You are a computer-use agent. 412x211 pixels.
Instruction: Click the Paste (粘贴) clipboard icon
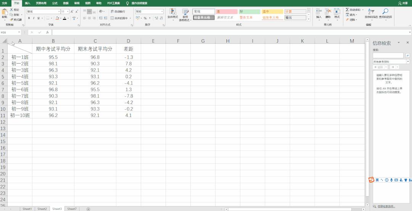(5, 12)
